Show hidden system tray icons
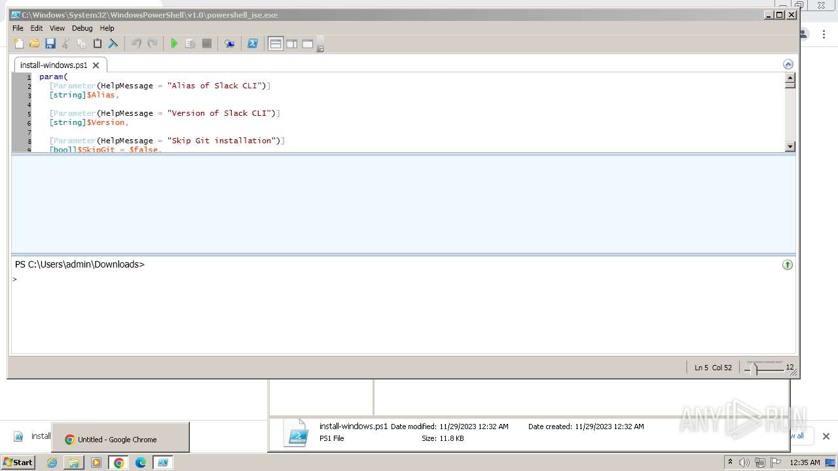This screenshot has height=471, width=838. click(x=731, y=462)
